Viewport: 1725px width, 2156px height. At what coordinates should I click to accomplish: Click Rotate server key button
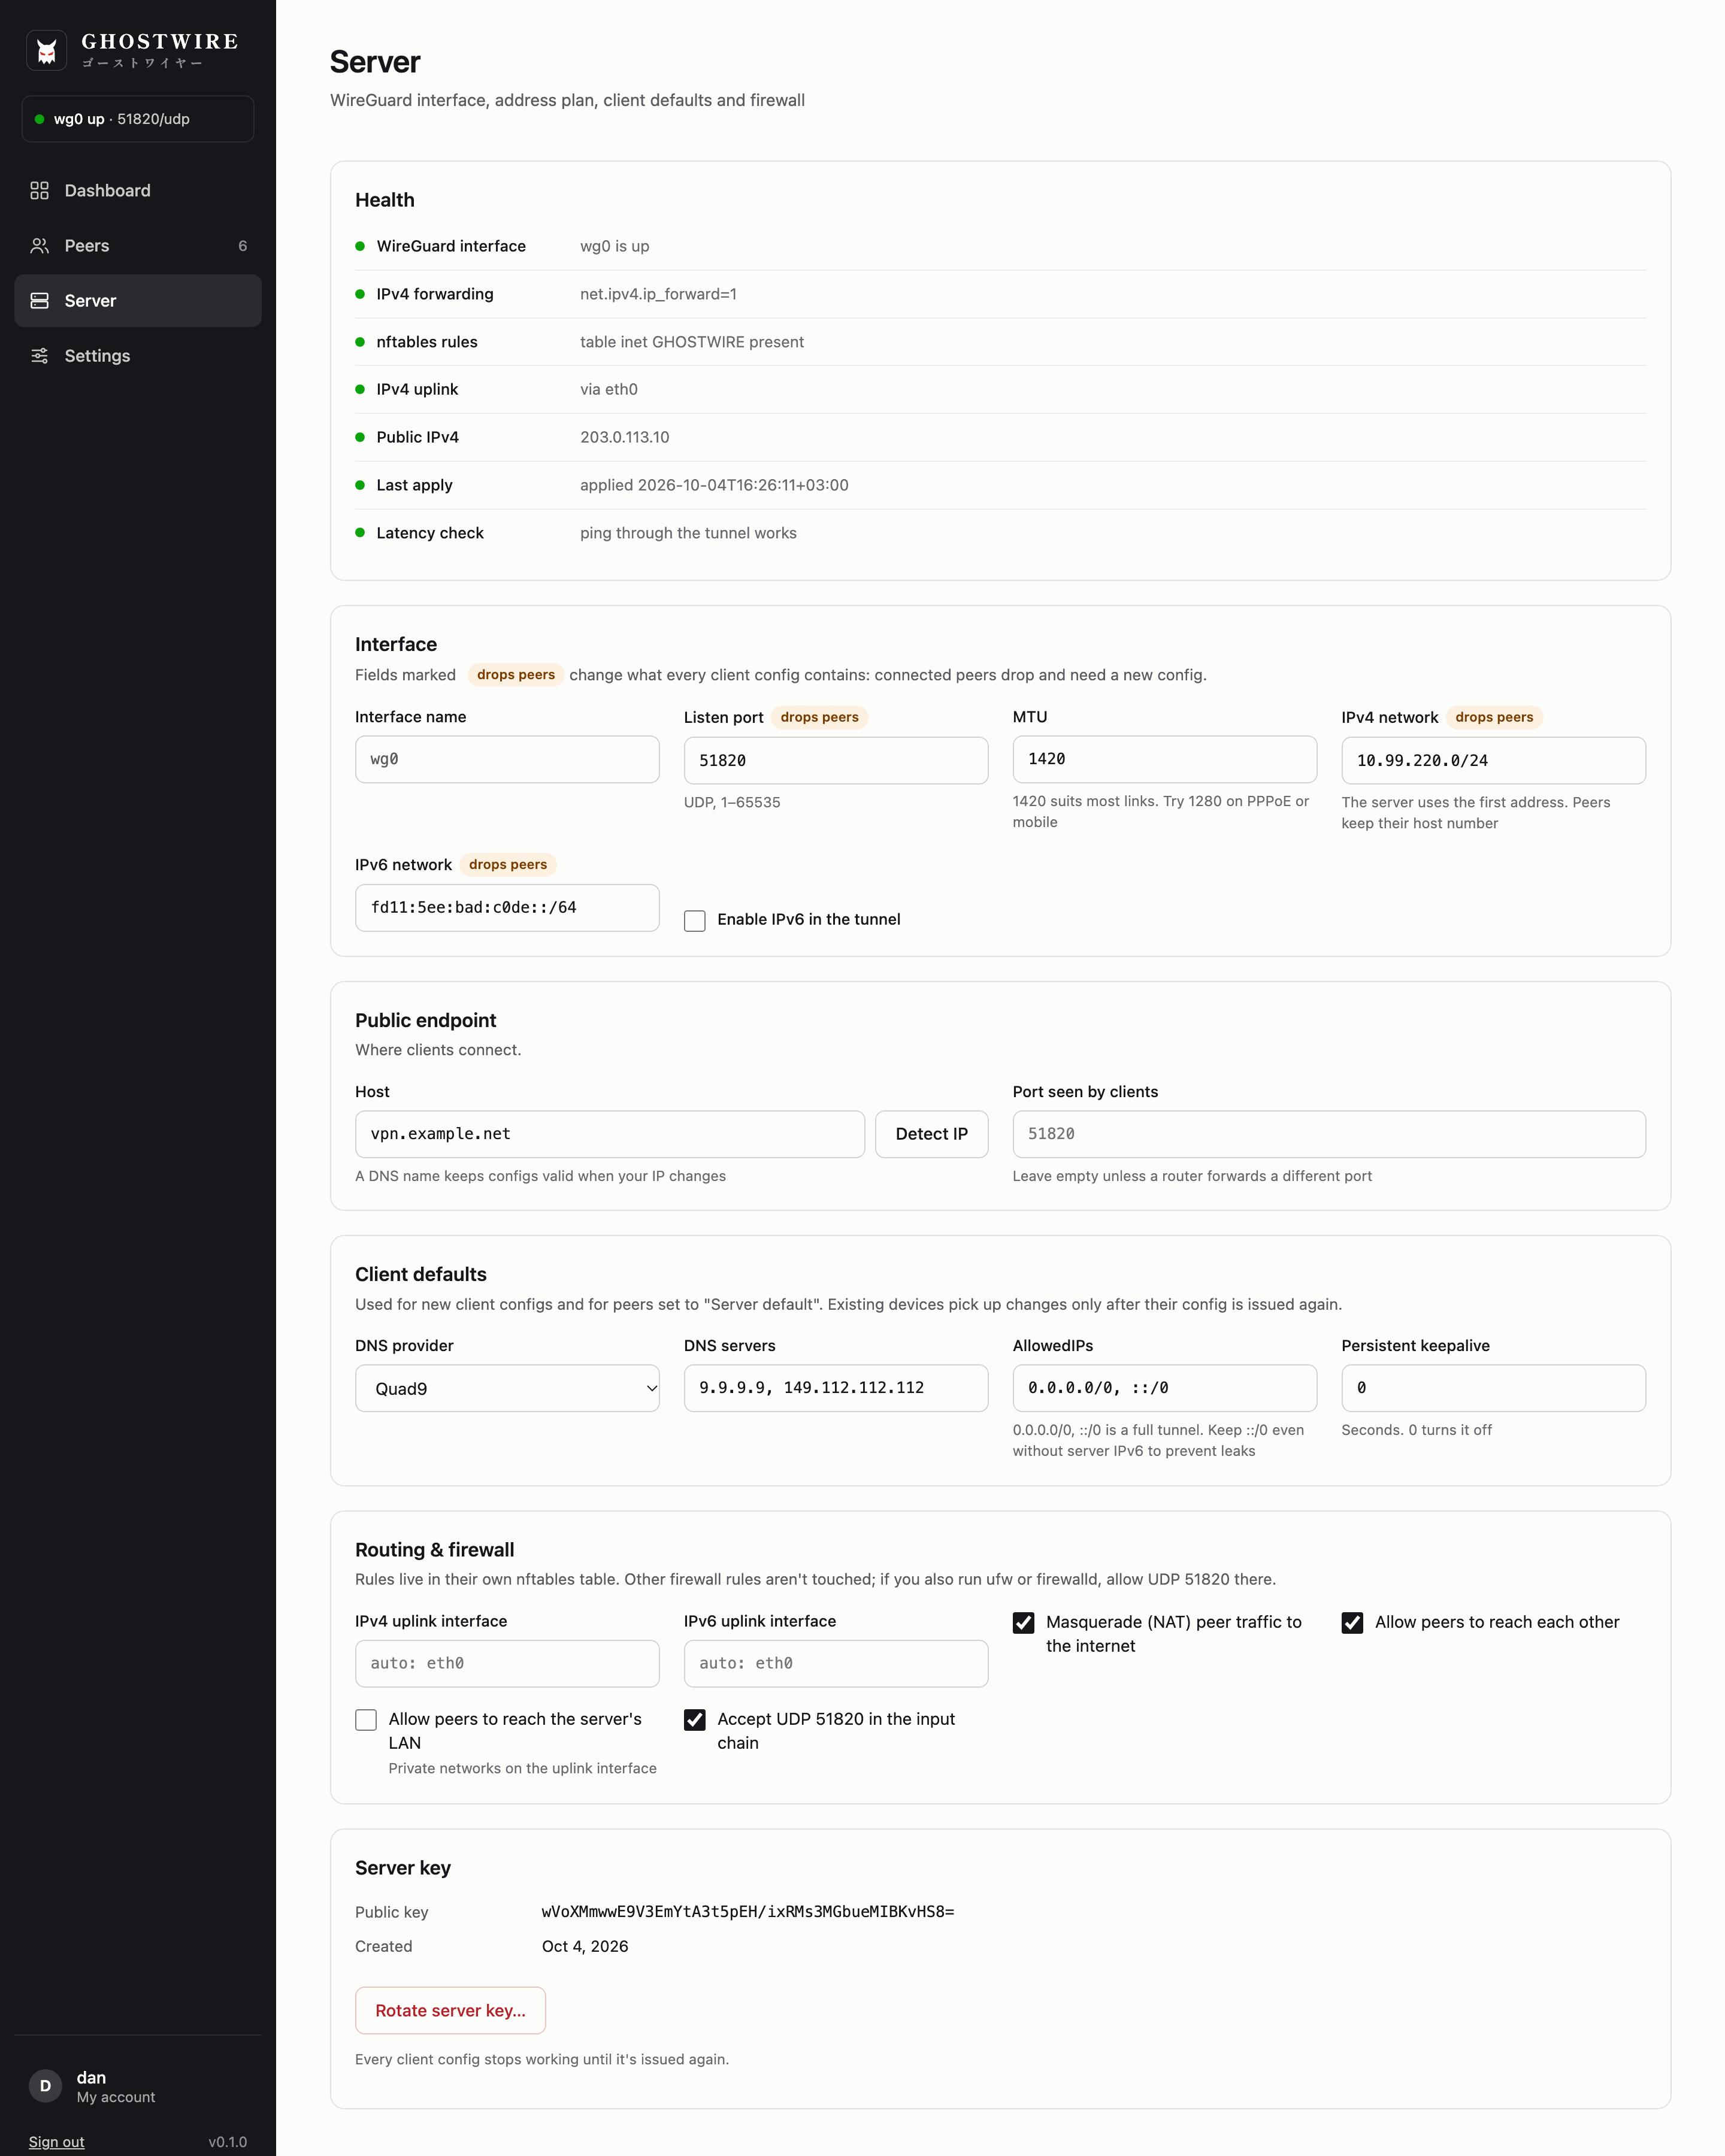coord(450,2010)
